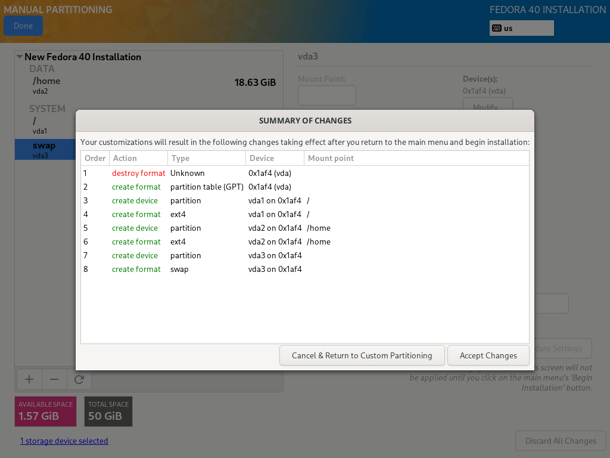Select the destroy format Unknown row
The width and height of the screenshot is (610, 458).
[305, 174]
